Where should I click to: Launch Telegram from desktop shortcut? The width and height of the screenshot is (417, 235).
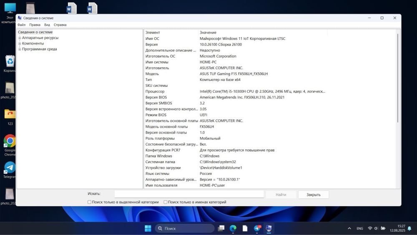[10, 170]
